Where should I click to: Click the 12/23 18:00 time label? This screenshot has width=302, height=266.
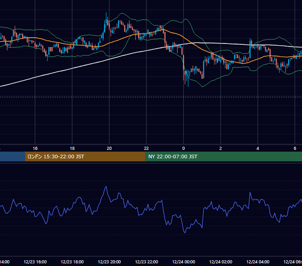tap(72, 262)
